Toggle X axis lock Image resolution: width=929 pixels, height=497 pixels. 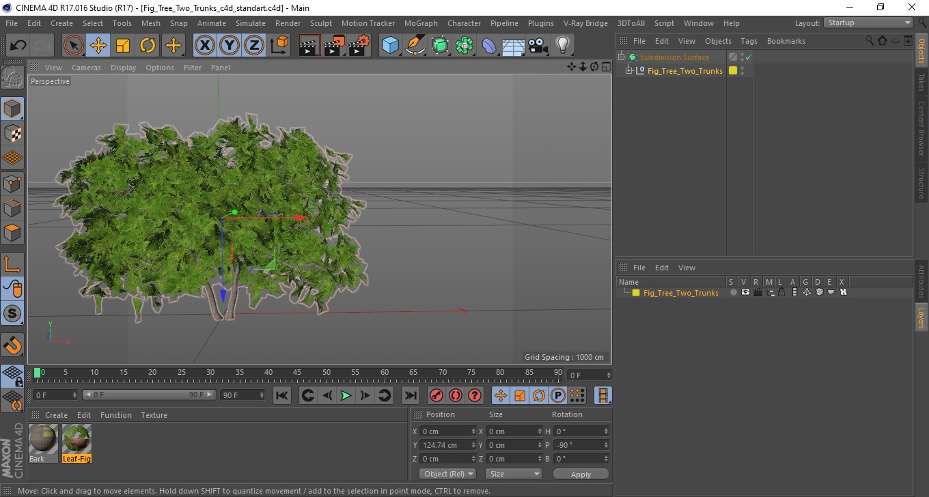click(x=205, y=46)
